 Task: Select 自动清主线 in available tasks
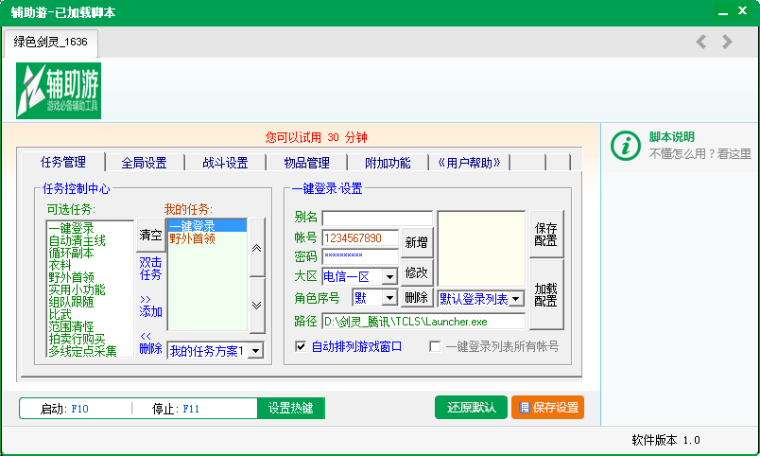(x=77, y=240)
